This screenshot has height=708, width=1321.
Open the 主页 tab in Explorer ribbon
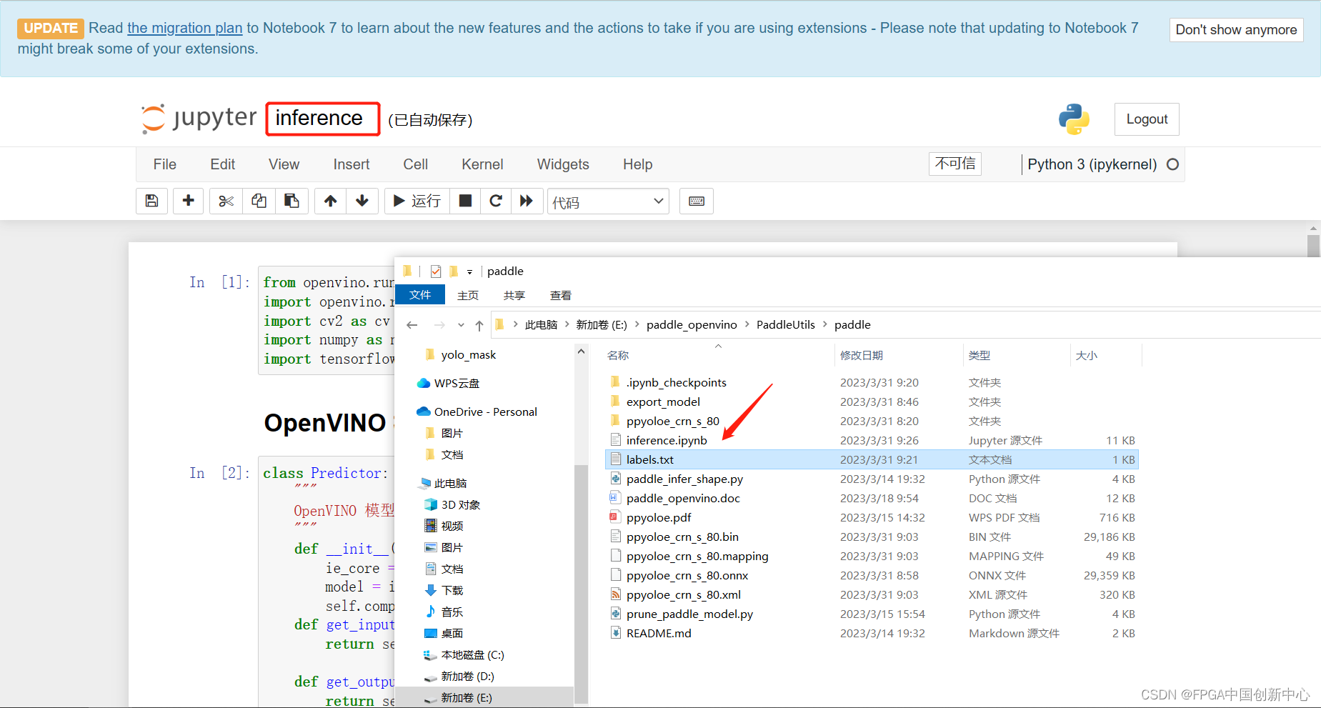click(468, 295)
